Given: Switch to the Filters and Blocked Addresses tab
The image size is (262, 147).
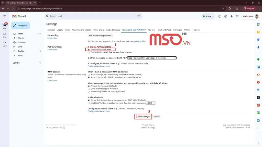Looking at the screenshot, I should pos(106,30).
